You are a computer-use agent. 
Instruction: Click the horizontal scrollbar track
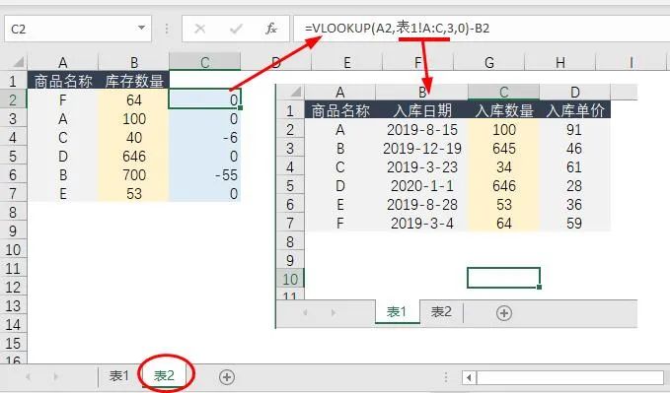[x=570, y=377]
